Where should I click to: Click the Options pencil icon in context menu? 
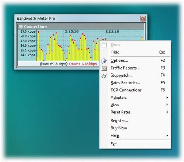click(104, 61)
